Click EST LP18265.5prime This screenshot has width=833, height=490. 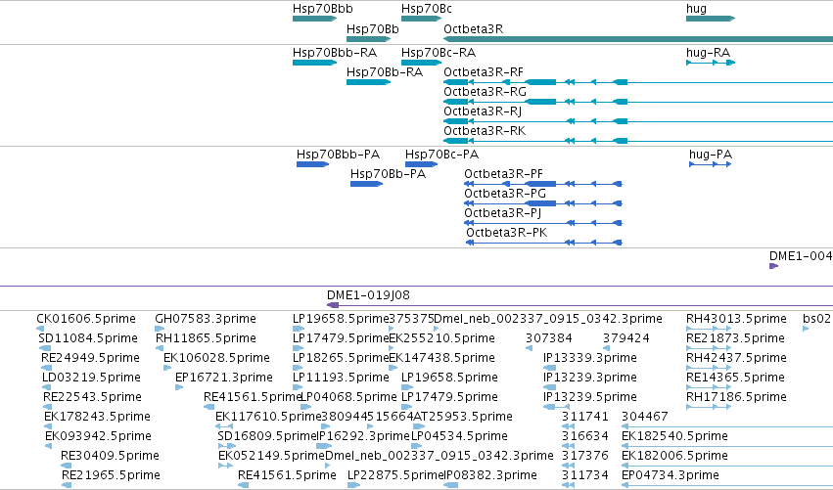(341, 358)
